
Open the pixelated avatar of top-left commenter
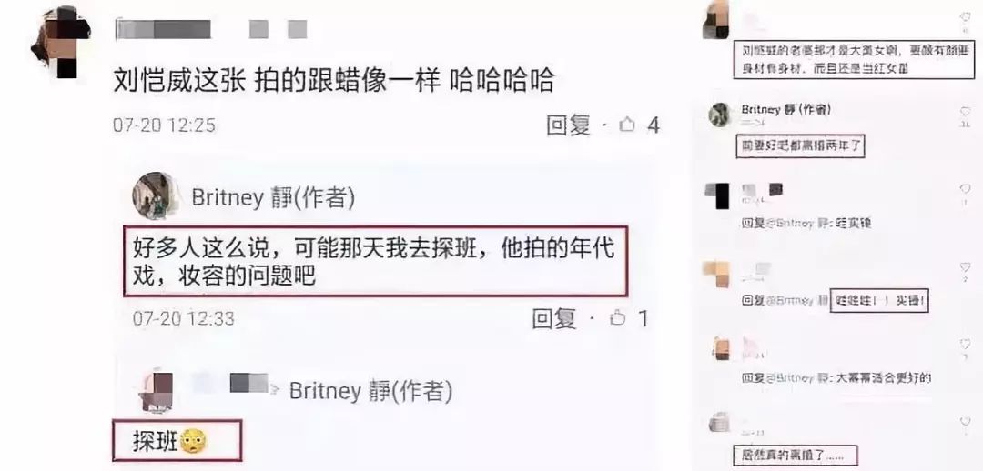coord(61,41)
